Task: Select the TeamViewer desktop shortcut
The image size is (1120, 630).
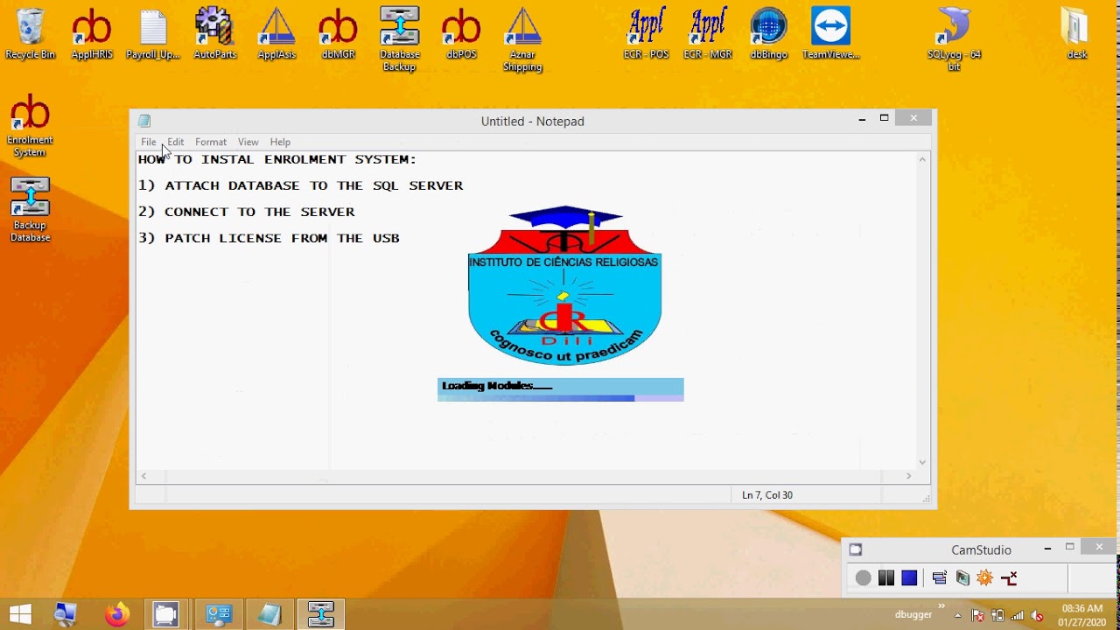Action: point(830,33)
